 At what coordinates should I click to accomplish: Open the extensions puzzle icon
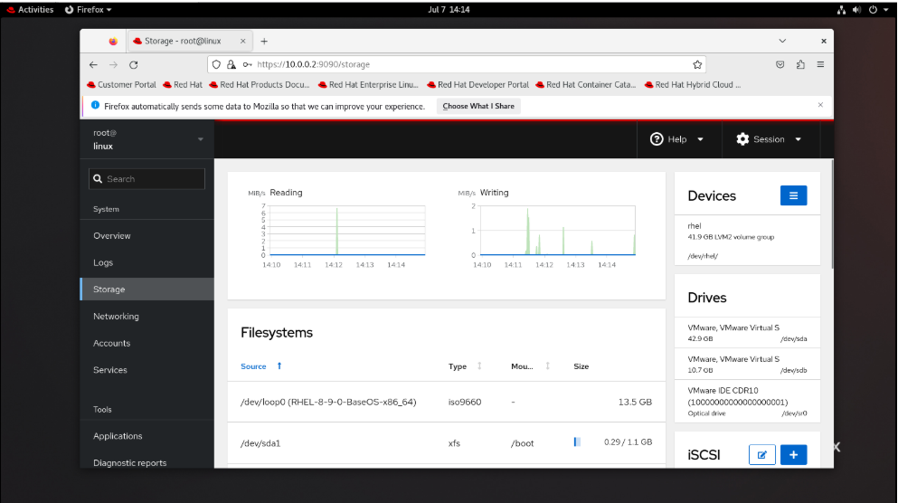click(x=800, y=65)
